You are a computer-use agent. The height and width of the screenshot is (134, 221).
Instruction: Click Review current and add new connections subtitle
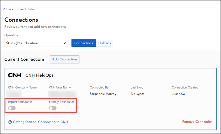[x=35, y=27]
